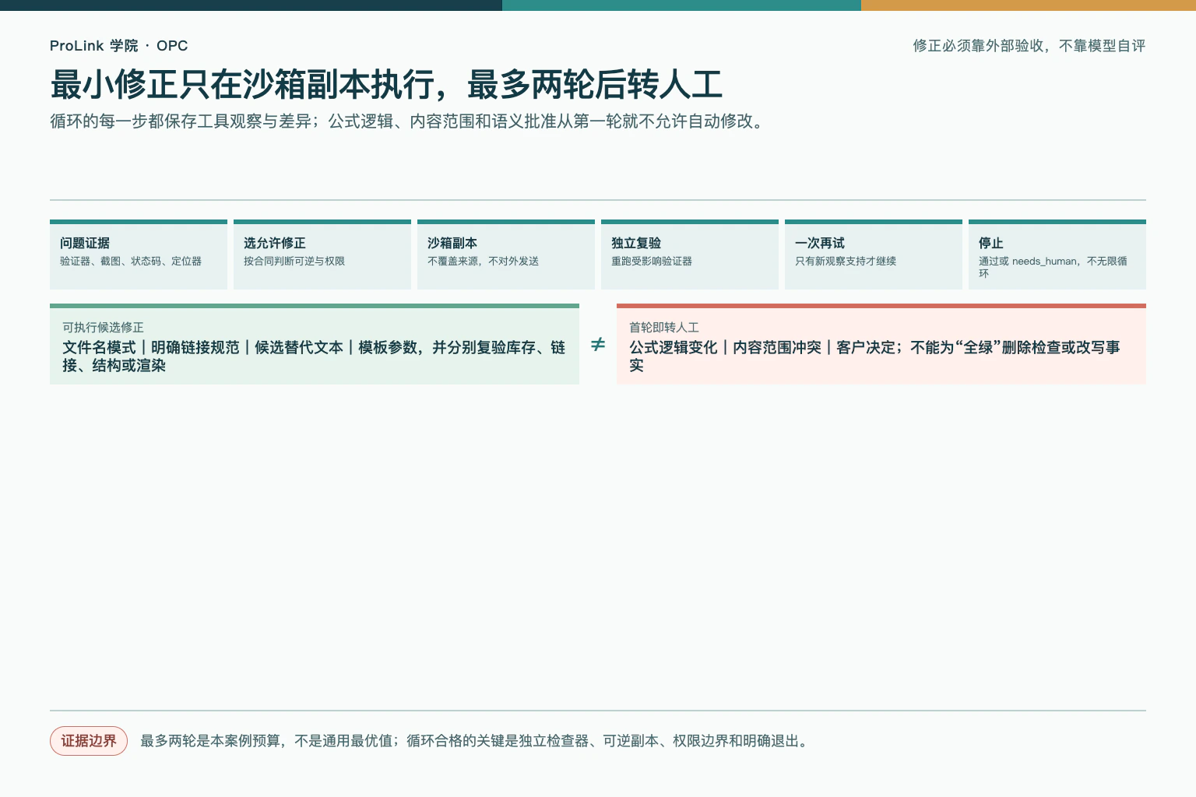
Task: Click the text 不覆盖来源，不对外发送
Action: click(x=483, y=262)
